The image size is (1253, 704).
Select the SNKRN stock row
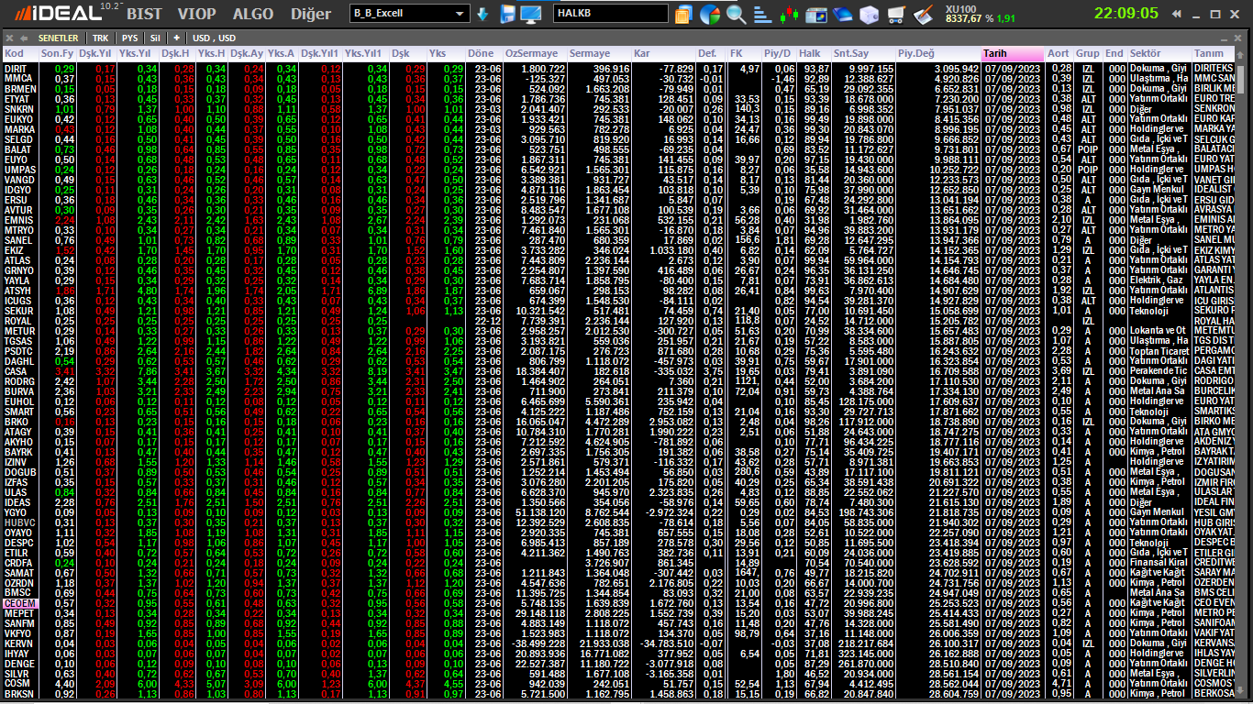point(619,109)
